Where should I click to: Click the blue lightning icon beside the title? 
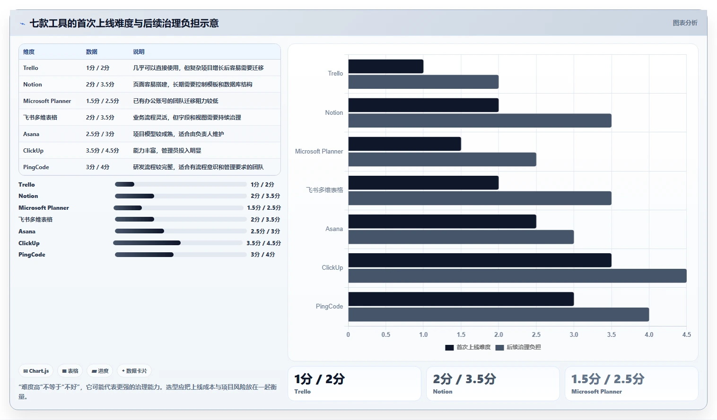point(22,24)
